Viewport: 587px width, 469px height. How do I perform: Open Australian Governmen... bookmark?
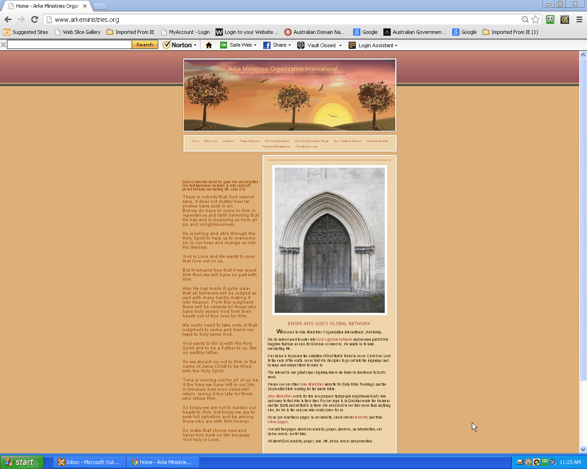(415, 32)
